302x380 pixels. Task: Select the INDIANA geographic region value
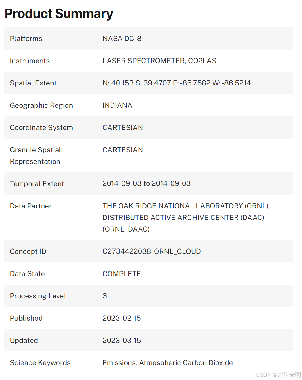pos(117,105)
